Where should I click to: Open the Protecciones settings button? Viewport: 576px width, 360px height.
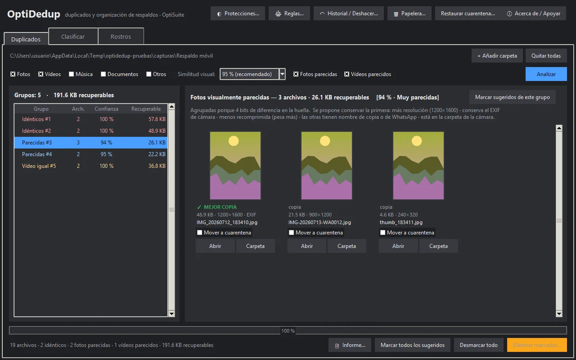point(238,13)
